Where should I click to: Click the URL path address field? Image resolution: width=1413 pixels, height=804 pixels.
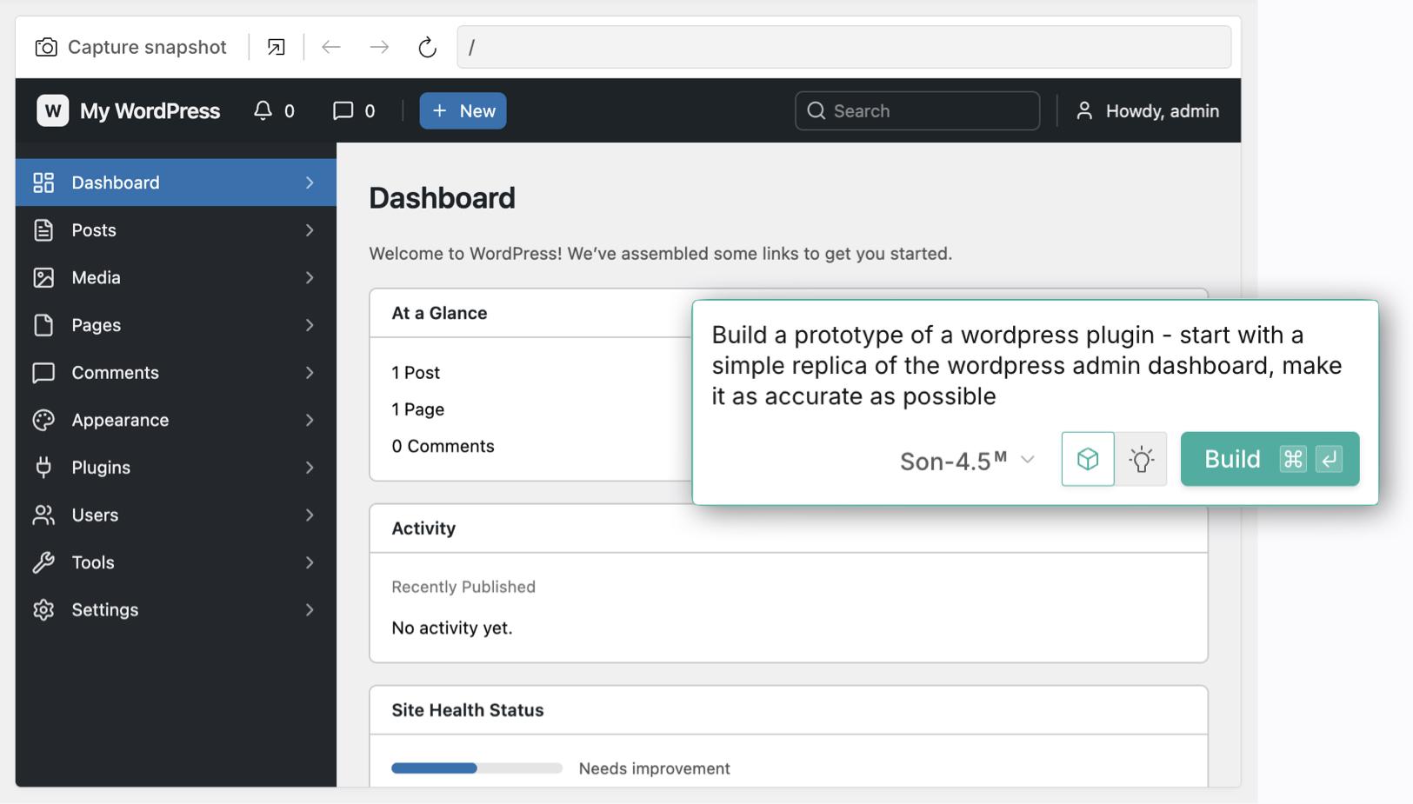point(843,47)
